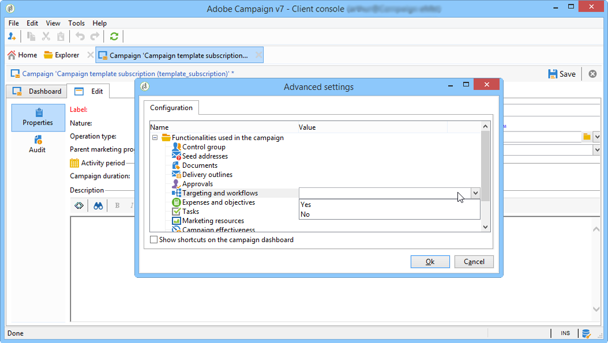Click the green Refresh icon
The width and height of the screenshot is (608, 343).
pyautogui.click(x=114, y=36)
